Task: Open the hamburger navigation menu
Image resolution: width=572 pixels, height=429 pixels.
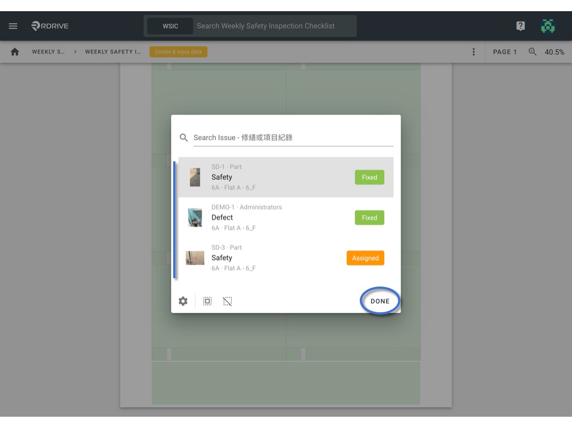Action: [13, 26]
